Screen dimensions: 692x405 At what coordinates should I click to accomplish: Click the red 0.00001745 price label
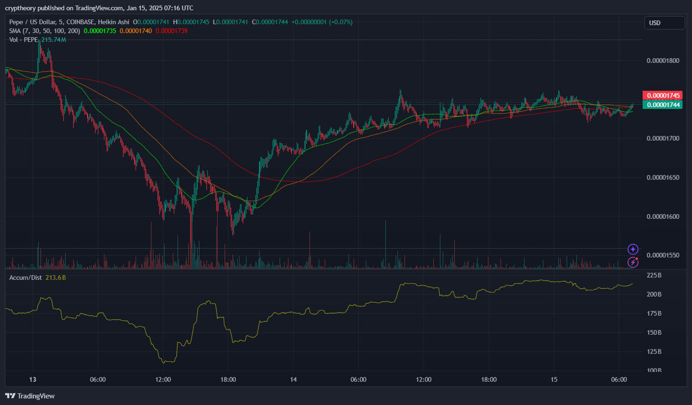coord(662,95)
